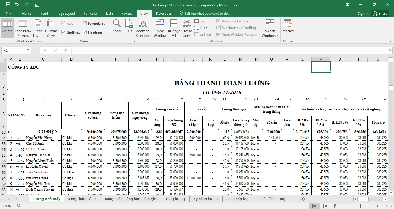Open the Name Box dropdown arrow

coord(28,50)
